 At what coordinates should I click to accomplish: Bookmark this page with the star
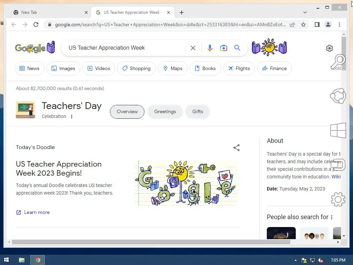point(303,24)
